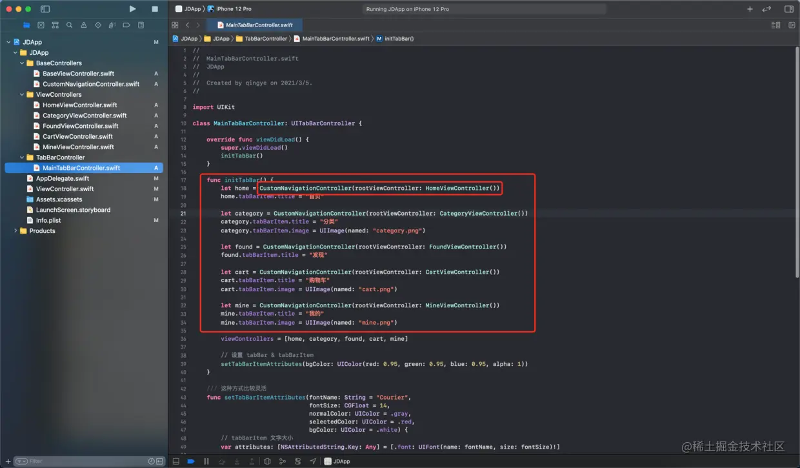
Task: Open Debug Memory Graph
Action: click(x=283, y=462)
